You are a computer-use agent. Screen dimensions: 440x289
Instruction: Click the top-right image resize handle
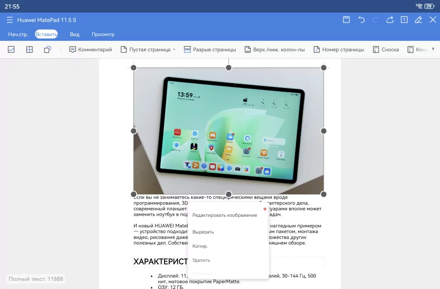point(324,68)
